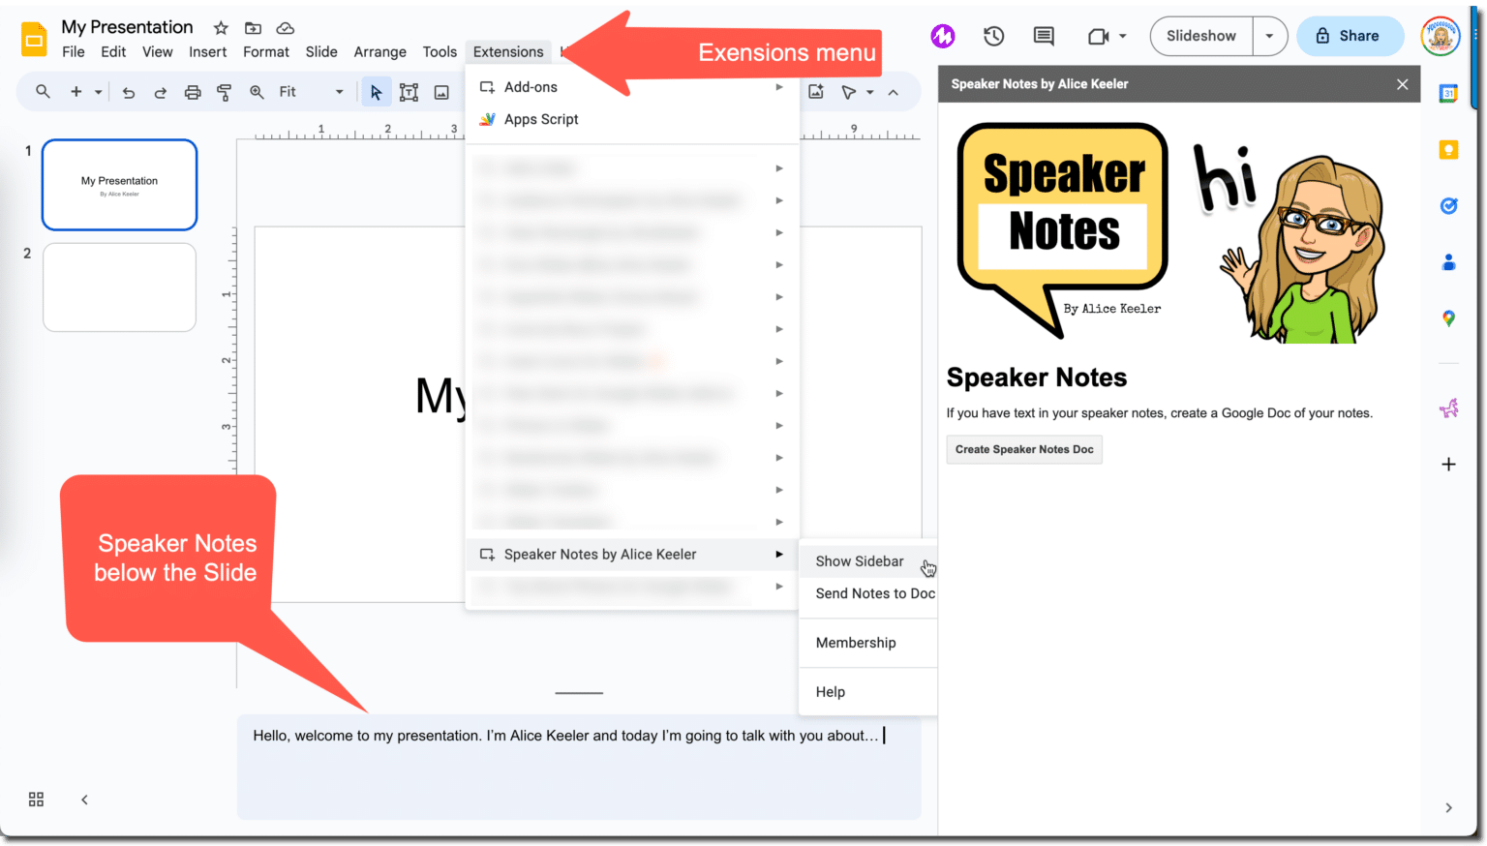Open the Format menu
The image size is (1487, 846).
(x=266, y=52)
